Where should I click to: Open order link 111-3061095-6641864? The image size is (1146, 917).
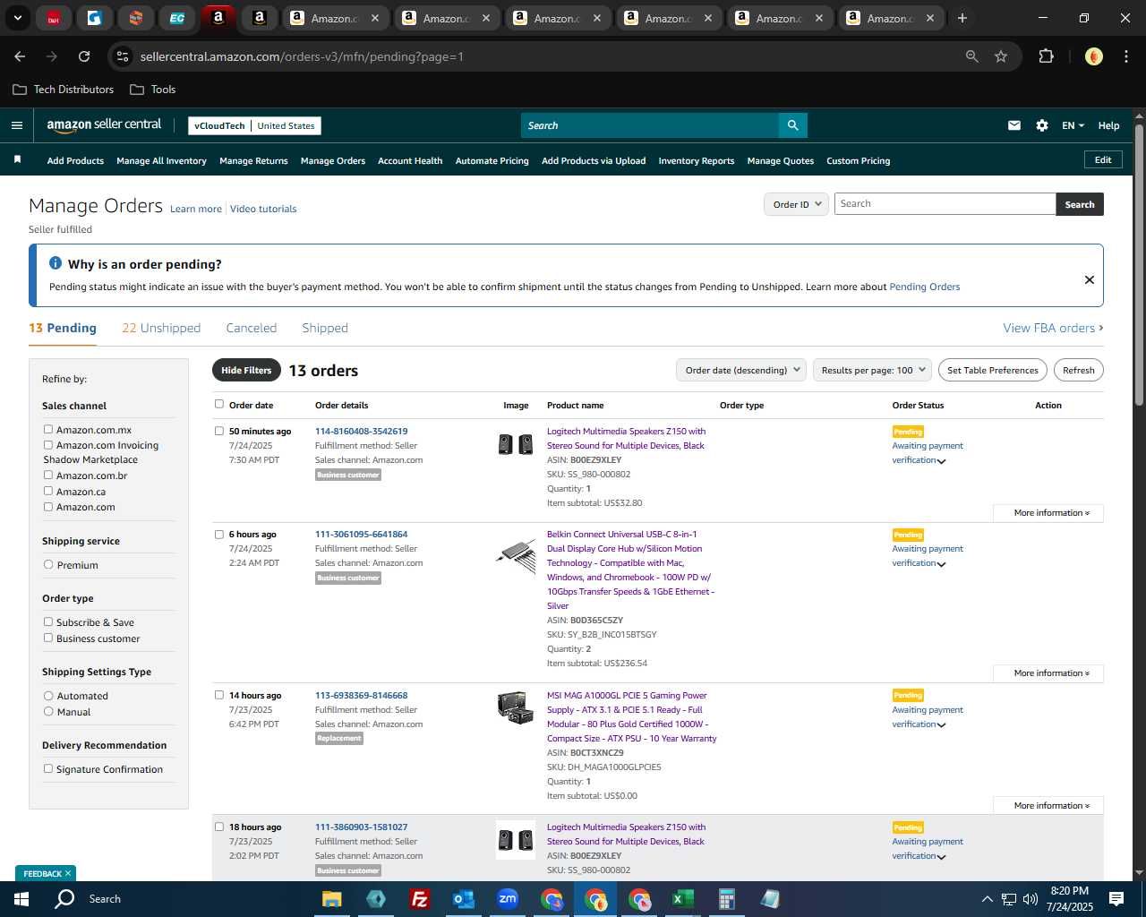point(361,535)
